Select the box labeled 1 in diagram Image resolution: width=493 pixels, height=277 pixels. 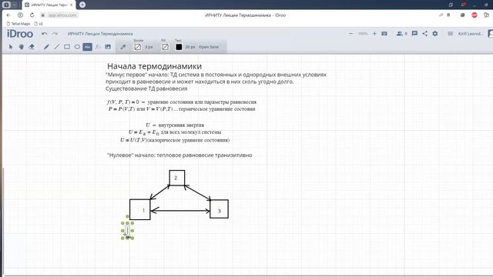click(140, 209)
